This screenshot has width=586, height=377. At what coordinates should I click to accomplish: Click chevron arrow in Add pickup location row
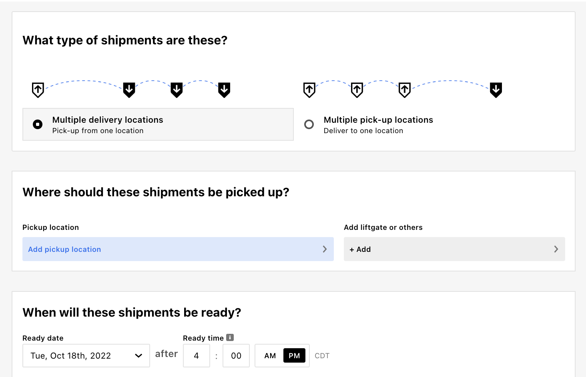tap(325, 249)
